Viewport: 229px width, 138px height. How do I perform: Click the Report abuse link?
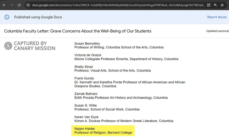pos(217,17)
